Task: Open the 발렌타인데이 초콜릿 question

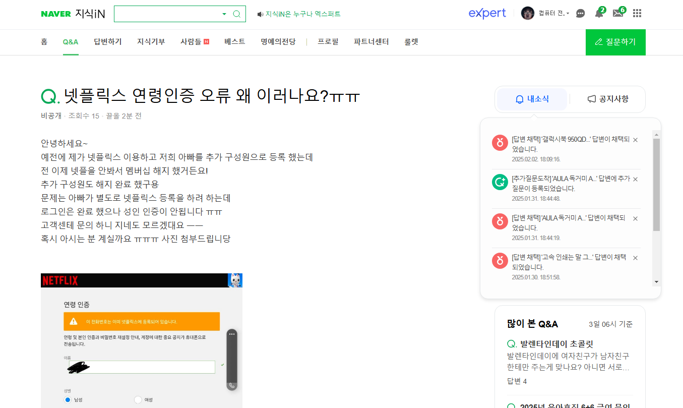Action: click(x=557, y=344)
